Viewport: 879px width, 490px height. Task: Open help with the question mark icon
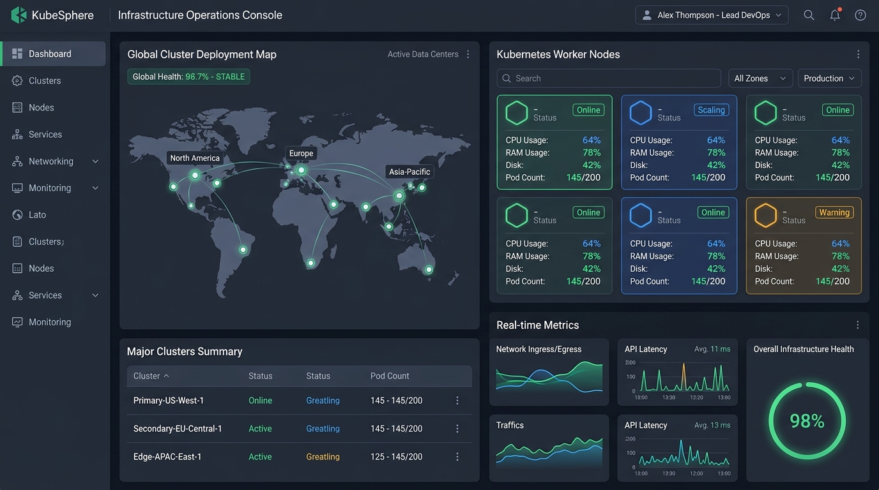(860, 15)
